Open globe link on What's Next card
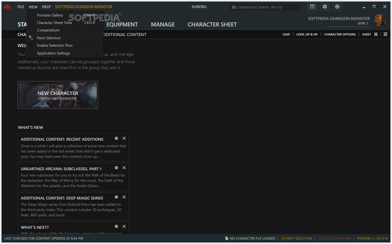 [x=116, y=226]
